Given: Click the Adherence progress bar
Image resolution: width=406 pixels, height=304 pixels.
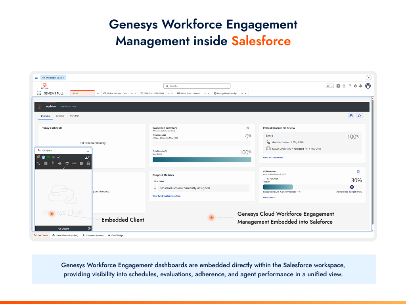Looking at the screenshot, I should coord(312,187).
